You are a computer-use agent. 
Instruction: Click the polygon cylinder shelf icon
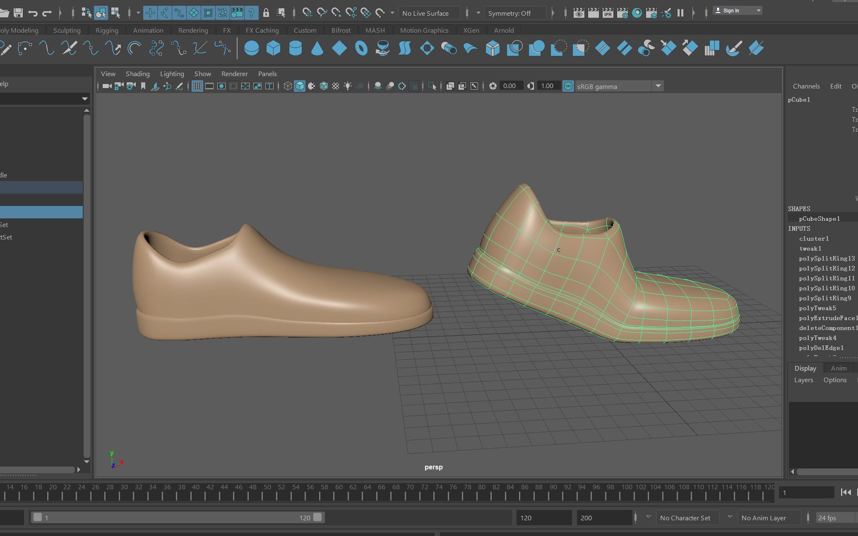tap(295, 48)
